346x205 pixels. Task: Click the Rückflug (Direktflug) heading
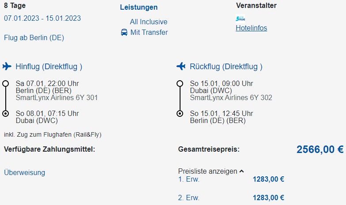226,67
